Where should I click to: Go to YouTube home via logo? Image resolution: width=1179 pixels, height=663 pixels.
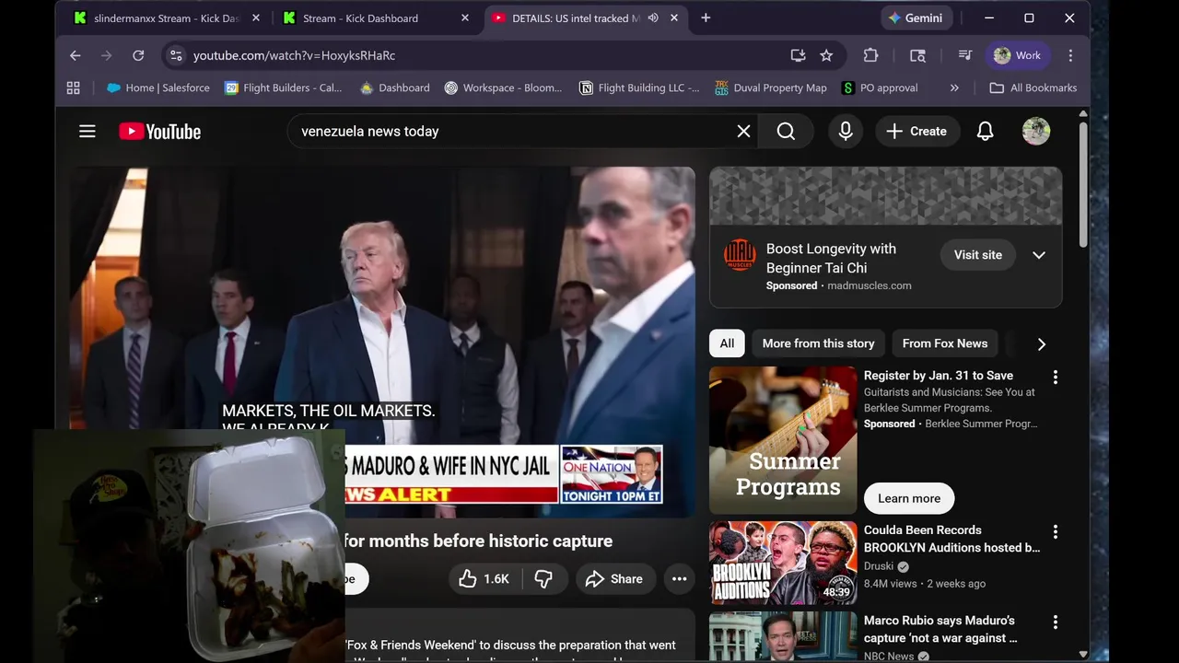(159, 132)
